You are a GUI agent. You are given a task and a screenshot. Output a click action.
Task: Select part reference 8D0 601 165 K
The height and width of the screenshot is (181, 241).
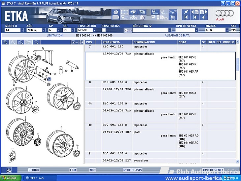(x=115, y=125)
